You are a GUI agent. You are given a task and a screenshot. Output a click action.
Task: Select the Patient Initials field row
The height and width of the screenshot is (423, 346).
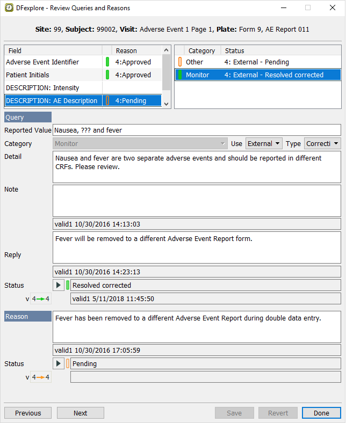tap(54, 75)
